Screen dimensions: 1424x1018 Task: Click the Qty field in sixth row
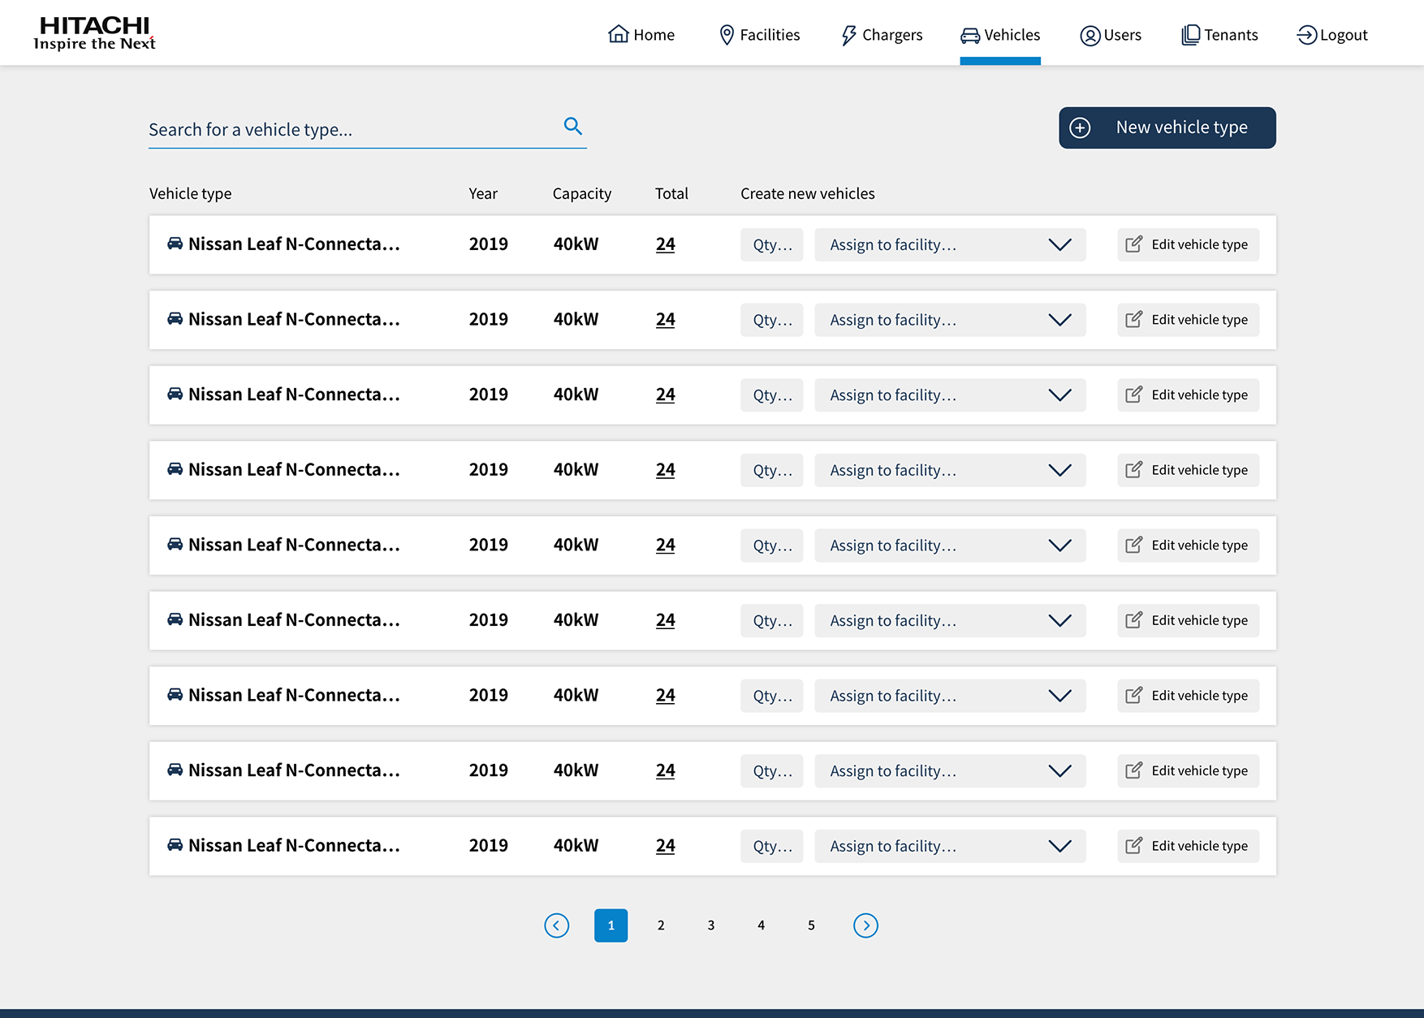(771, 620)
